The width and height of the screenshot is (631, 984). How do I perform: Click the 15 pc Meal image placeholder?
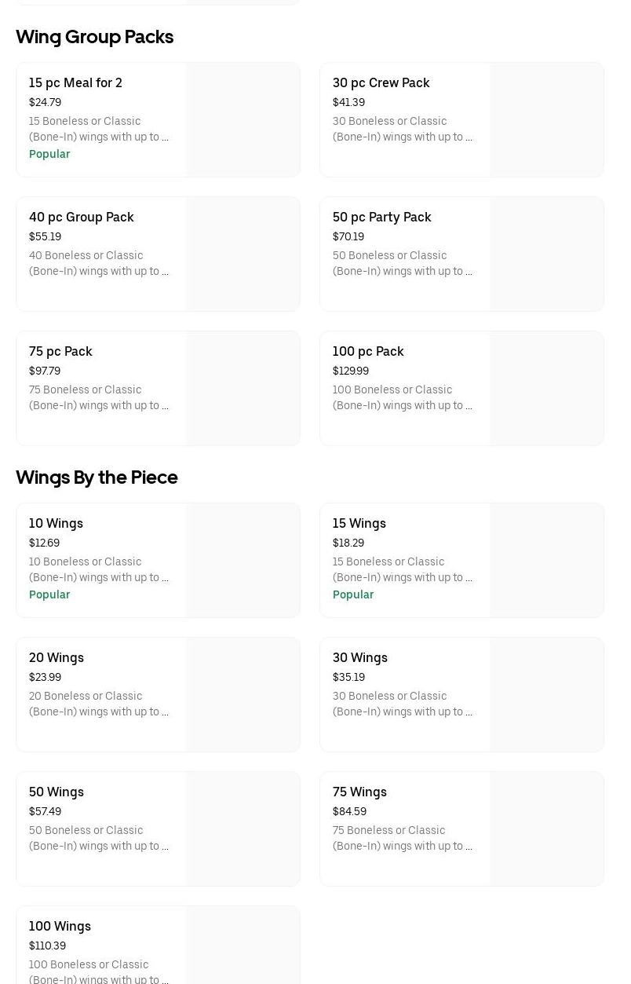point(243,119)
